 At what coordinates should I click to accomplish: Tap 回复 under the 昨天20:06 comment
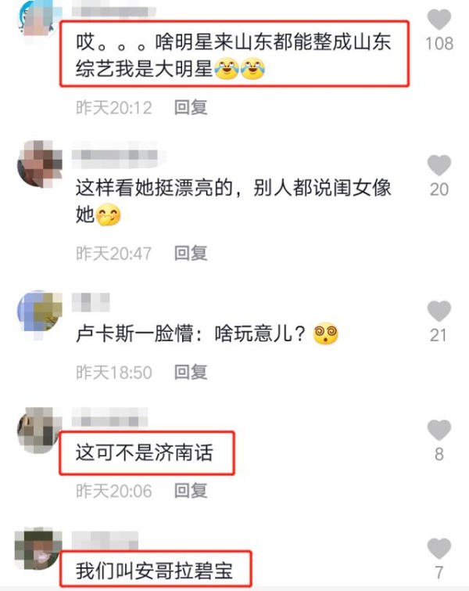[x=191, y=491]
